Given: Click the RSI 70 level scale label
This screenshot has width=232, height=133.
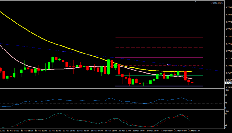Looking at the screenshot, I should 226,95.
